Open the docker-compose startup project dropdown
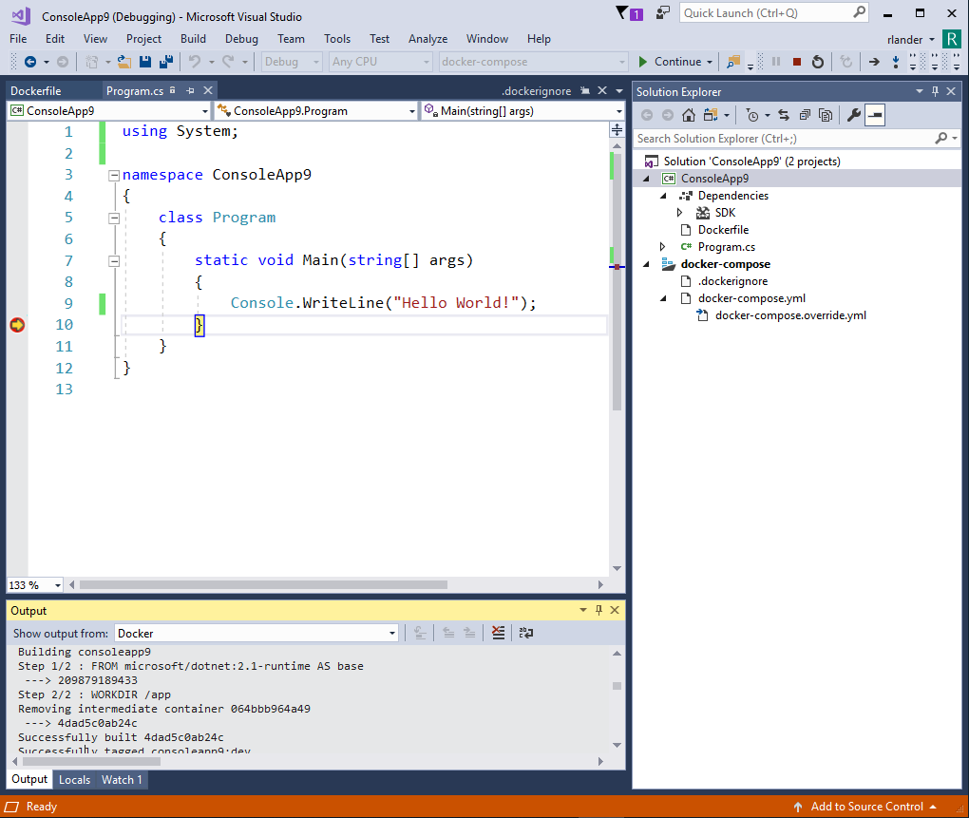The image size is (969, 818). pos(533,62)
